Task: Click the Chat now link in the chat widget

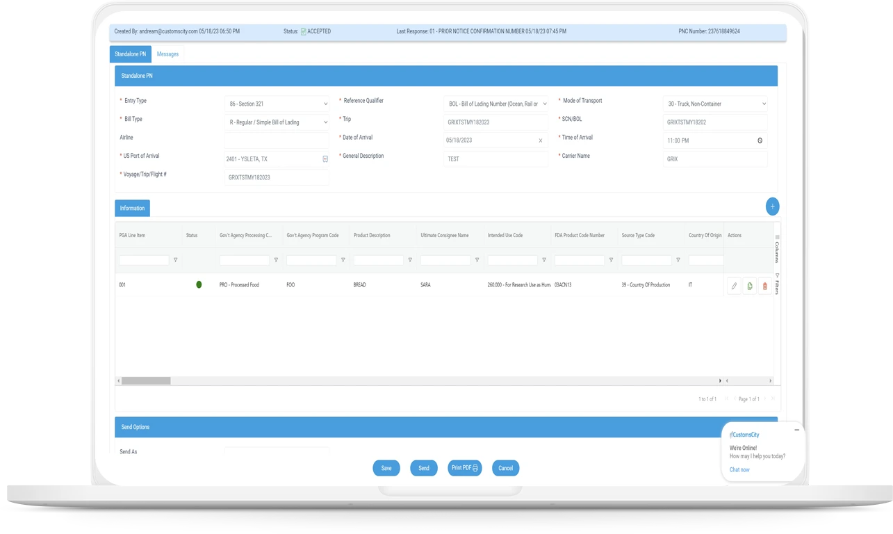Action: click(739, 469)
